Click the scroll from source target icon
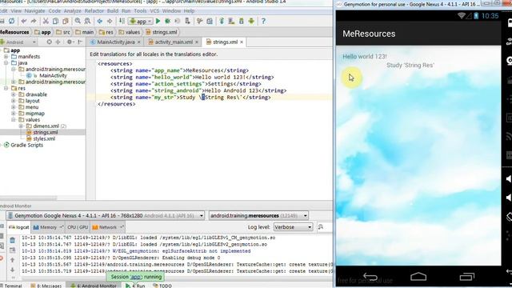This screenshot has height=288, width=512. coord(50,42)
